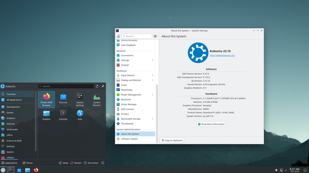Open Konsole terminal from favorites

click(x=63, y=115)
